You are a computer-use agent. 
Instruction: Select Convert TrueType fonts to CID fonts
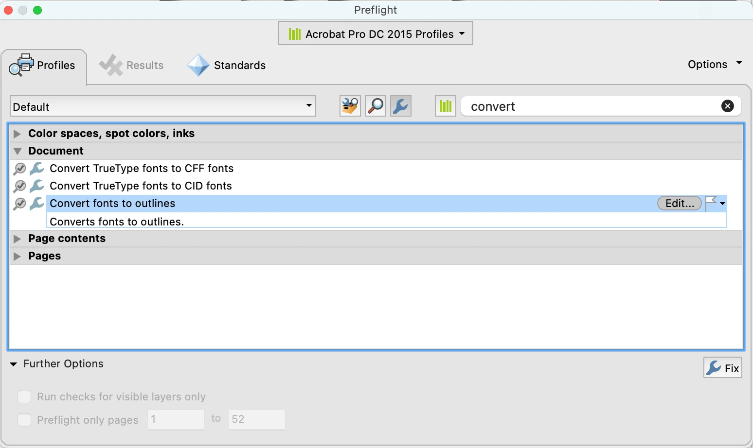pyautogui.click(x=141, y=186)
